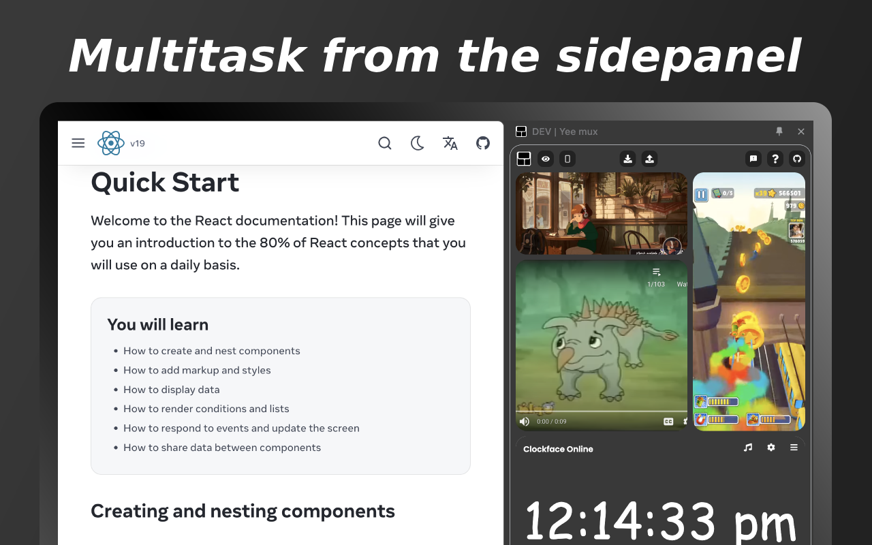Screen dimensions: 872x545
Task: Click the 12:14:33 pm clock display
Action: click(660, 523)
